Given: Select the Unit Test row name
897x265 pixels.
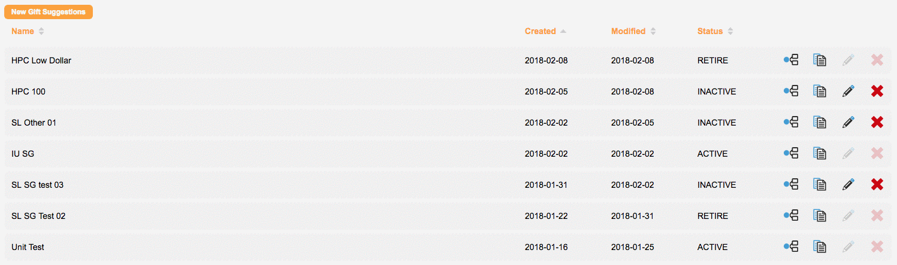Looking at the screenshot, I should [28, 247].
